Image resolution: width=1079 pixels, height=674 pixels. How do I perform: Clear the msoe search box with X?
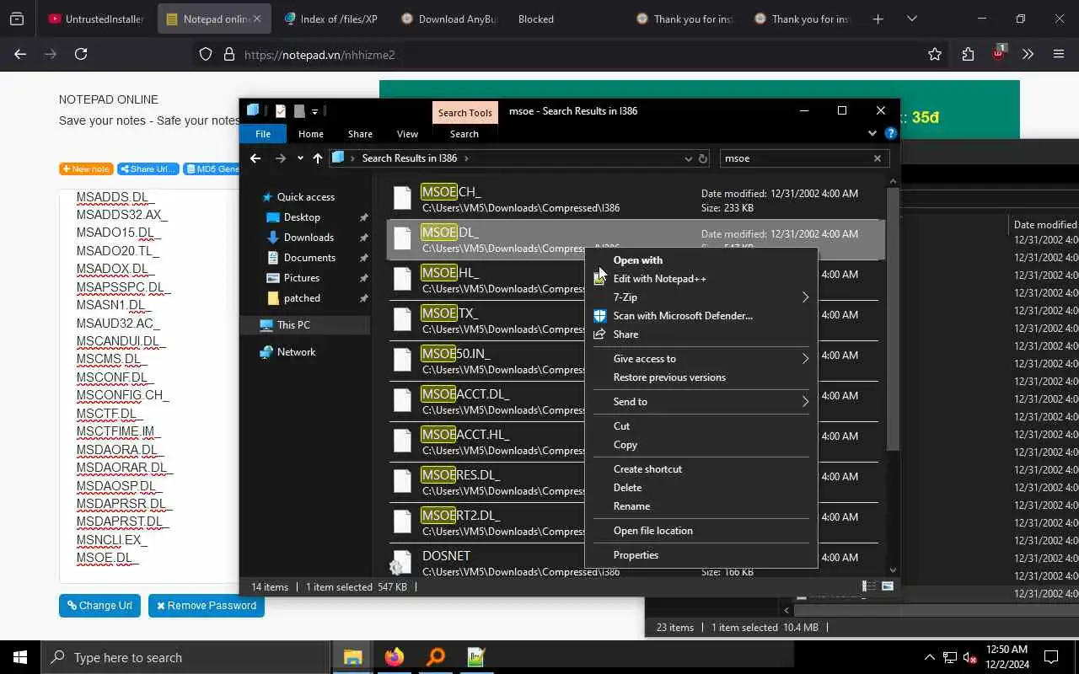tap(877, 158)
